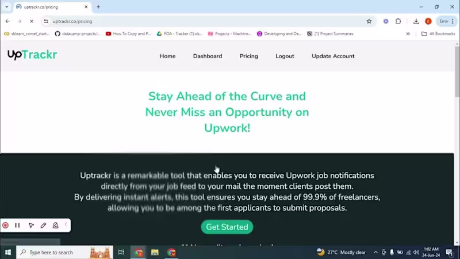
Task: Go to the Dashboard page
Action: click(x=208, y=56)
